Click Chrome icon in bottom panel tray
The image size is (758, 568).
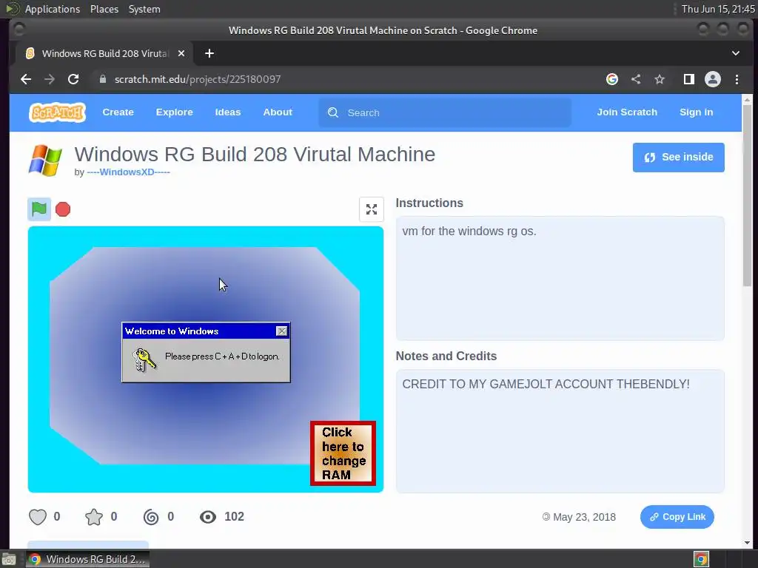(701, 559)
